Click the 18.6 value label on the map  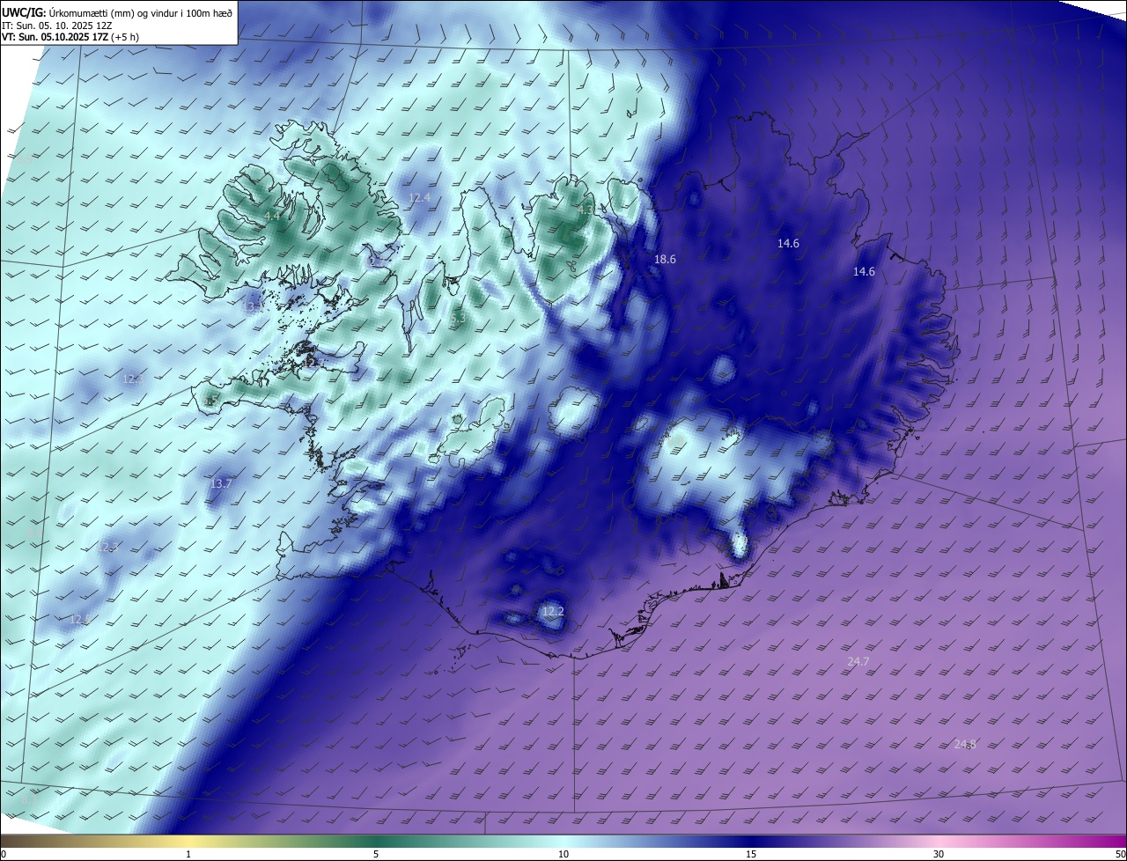[x=665, y=260]
